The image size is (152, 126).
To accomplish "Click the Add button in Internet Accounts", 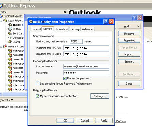I will (x=129, y=26).
